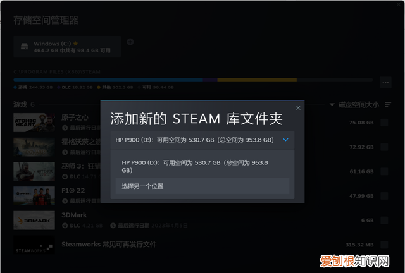Click the default star icon on Windows (C:)

point(75,44)
